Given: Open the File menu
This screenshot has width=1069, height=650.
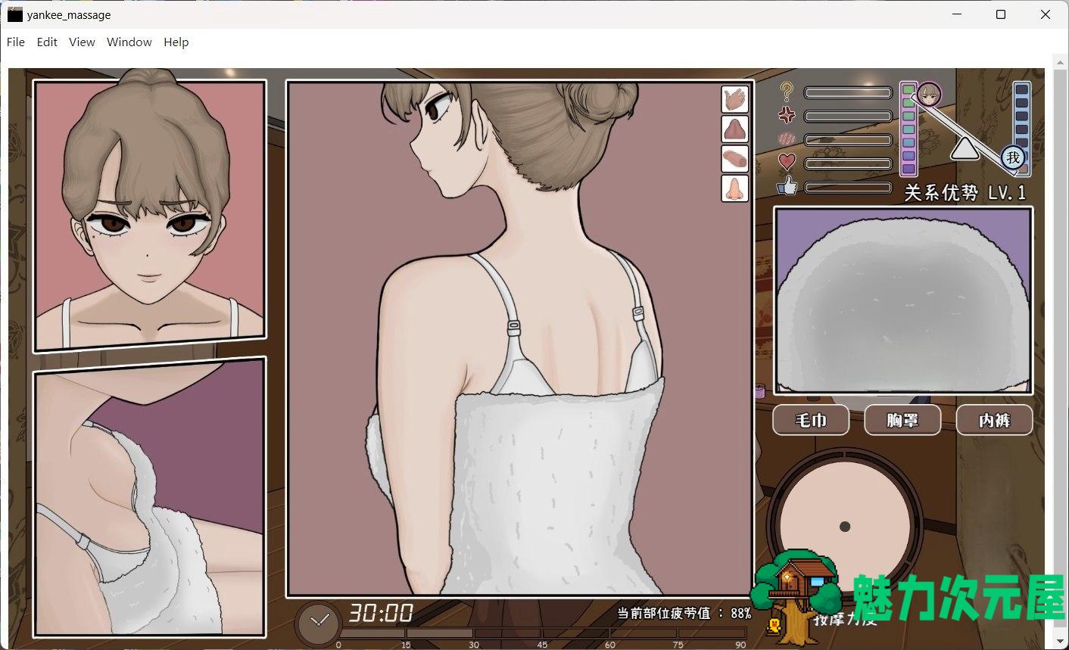Looking at the screenshot, I should tap(15, 42).
